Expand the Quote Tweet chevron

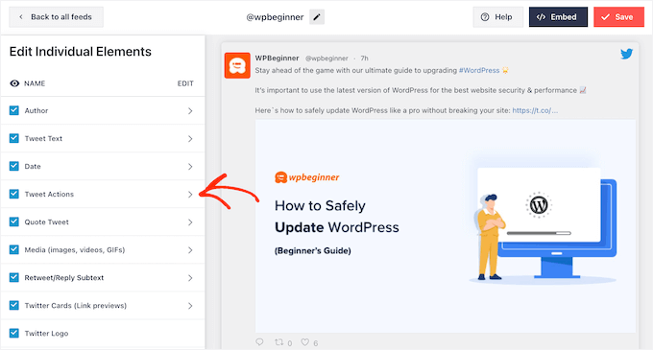[190, 222]
